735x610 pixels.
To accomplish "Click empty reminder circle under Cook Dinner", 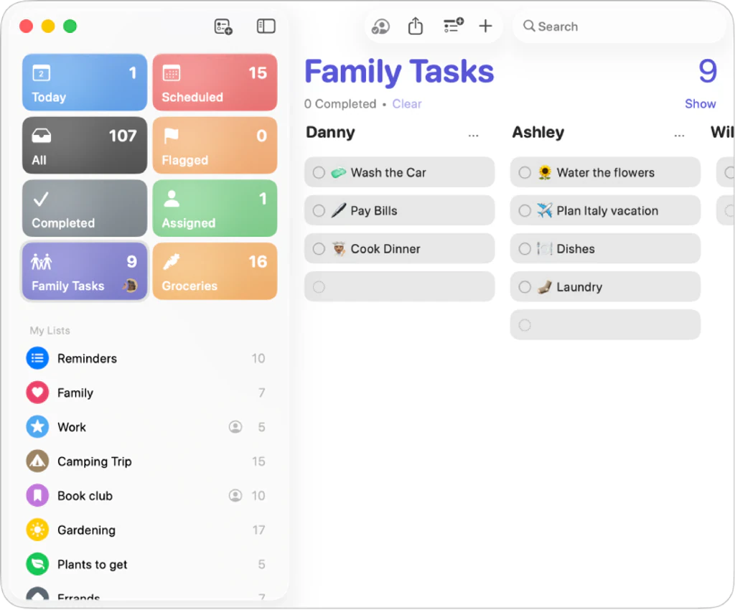I will (319, 287).
